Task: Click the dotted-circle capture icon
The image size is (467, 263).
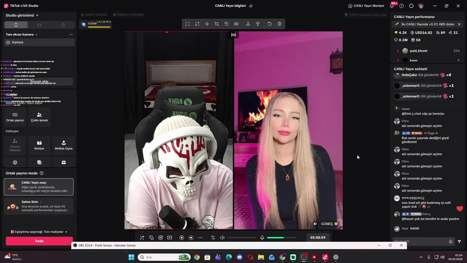Action: (x=191, y=237)
